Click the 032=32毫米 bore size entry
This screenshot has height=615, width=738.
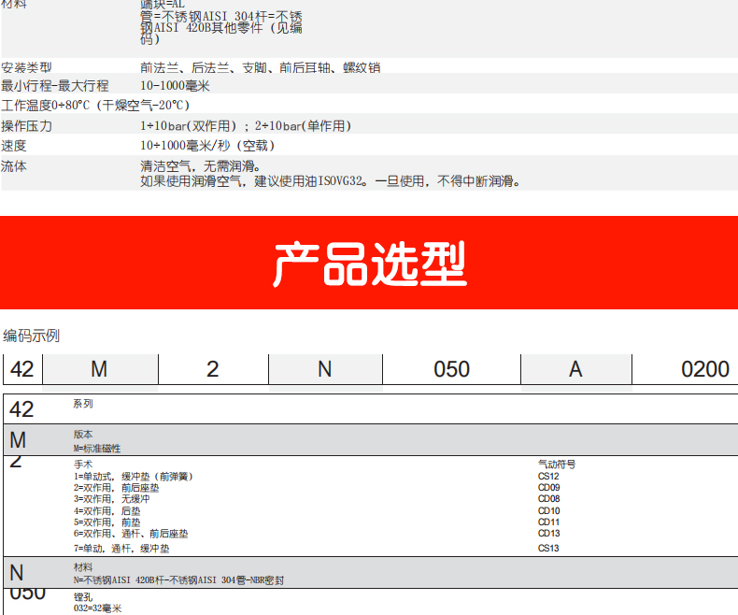pos(97,608)
